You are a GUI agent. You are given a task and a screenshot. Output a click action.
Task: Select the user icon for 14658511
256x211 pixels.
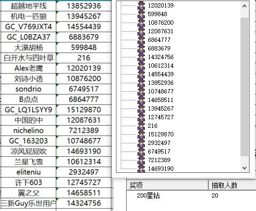pos(141,100)
